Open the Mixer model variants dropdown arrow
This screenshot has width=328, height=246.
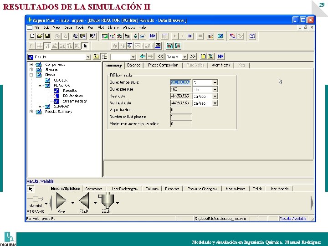[73, 203]
